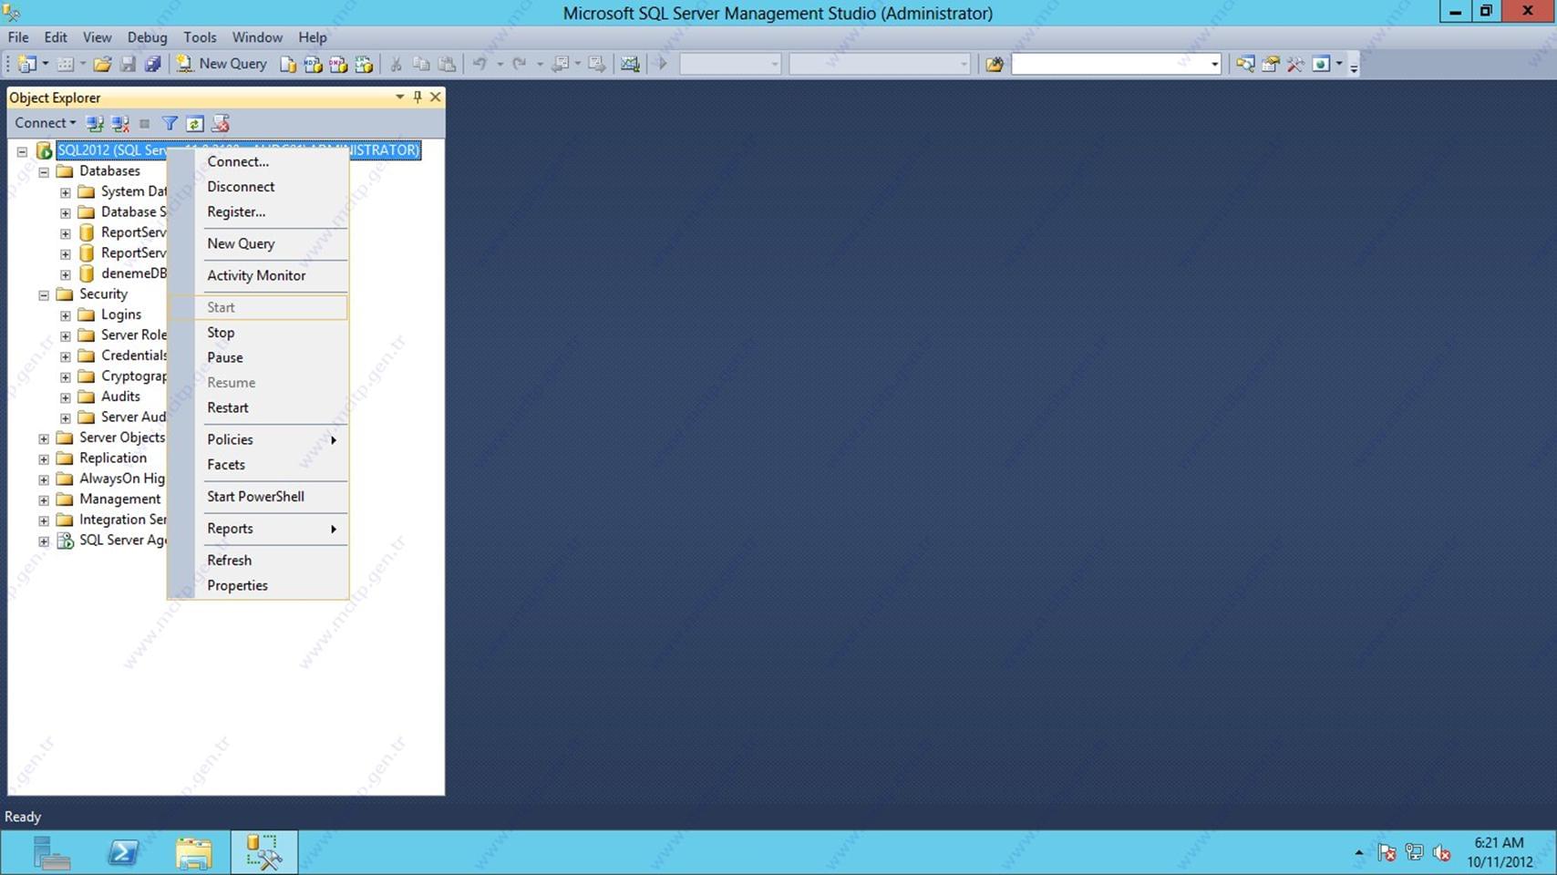Open the Properties Window toolbar icon

1270,64
